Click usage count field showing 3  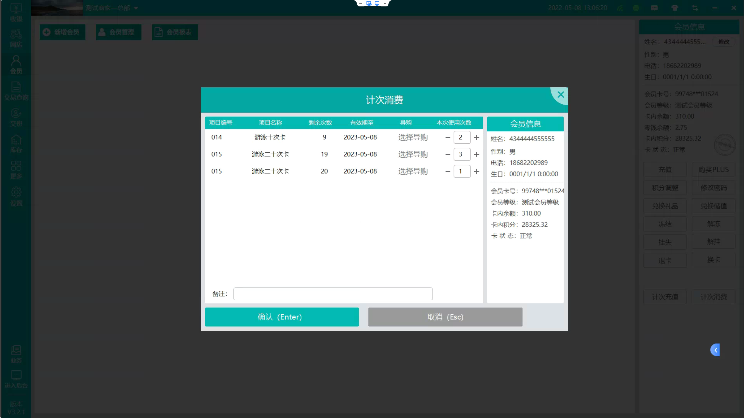[462, 154]
